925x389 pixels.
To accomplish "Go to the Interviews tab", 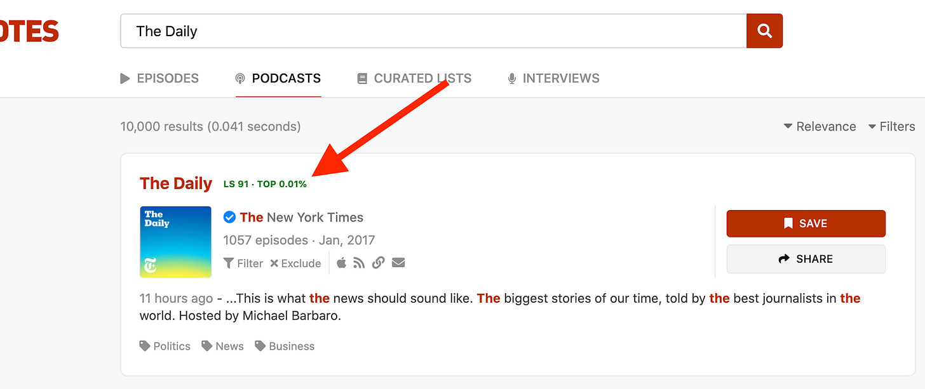I will click(553, 79).
